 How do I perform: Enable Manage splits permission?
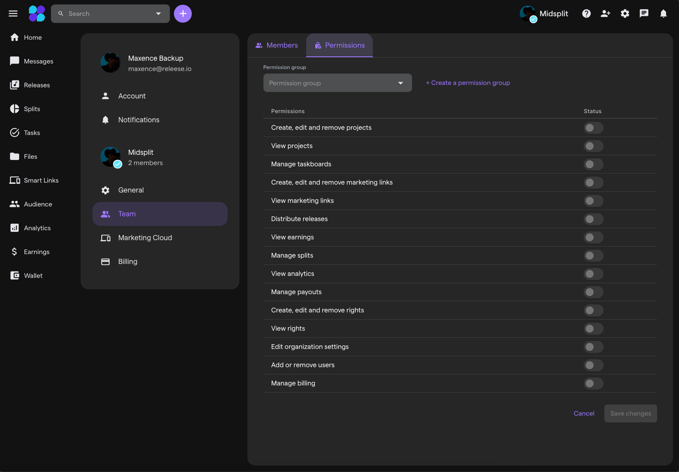tap(593, 256)
